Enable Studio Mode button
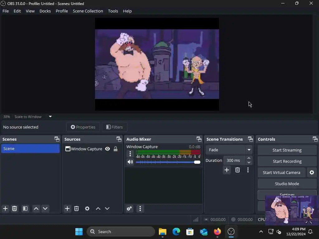Screen dimensions: 319x239 point(287,184)
